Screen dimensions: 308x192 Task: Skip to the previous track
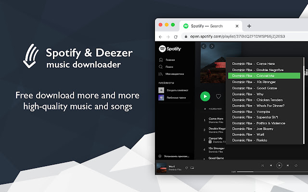[271, 166]
